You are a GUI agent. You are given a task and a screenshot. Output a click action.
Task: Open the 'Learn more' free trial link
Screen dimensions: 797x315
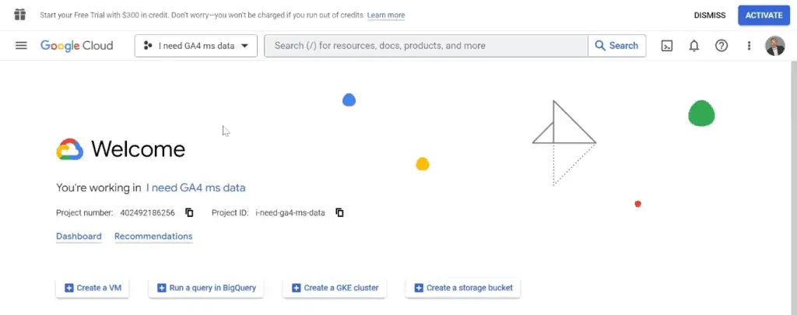point(386,16)
